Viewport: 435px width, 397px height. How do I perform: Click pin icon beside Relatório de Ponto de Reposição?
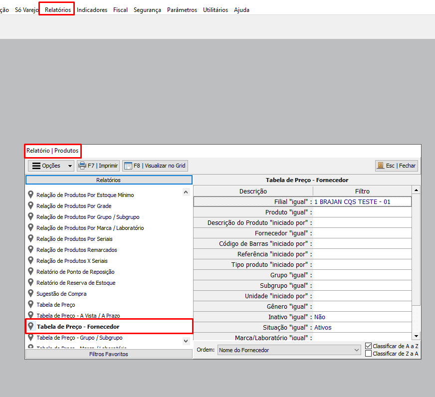(31, 272)
